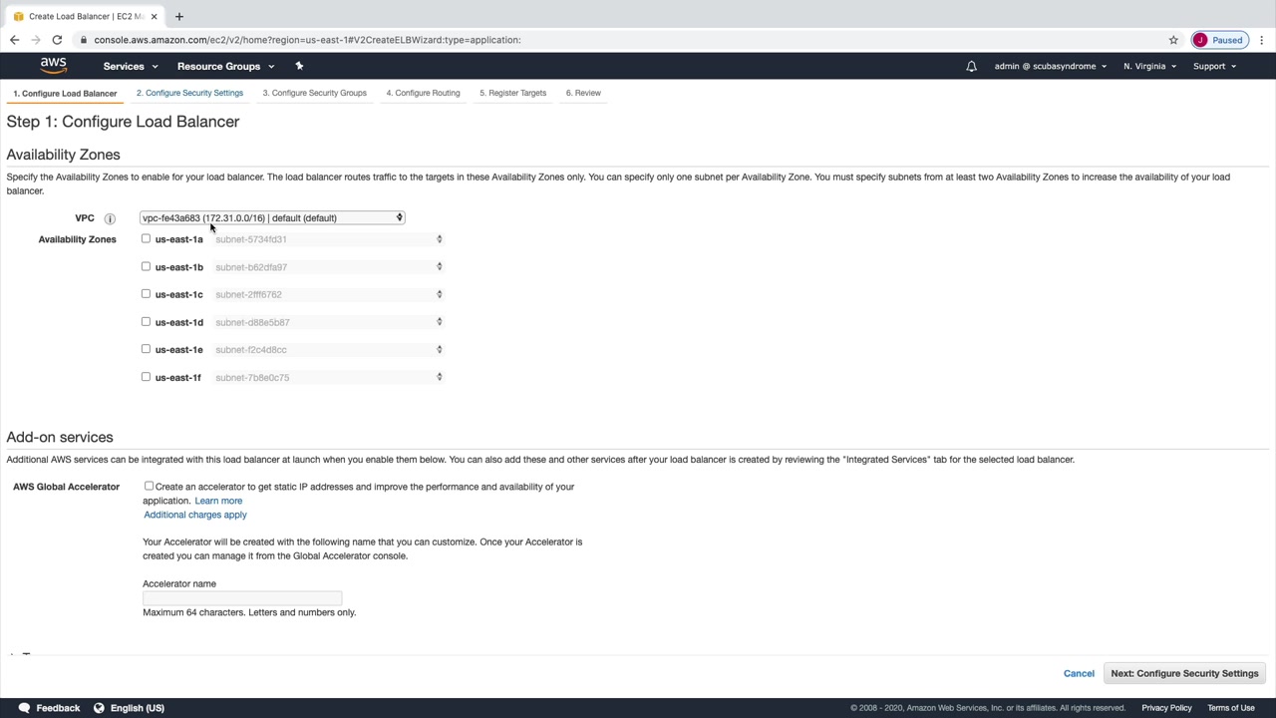Go to the AWS logo home
1276x718 pixels.
tap(54, 66)
